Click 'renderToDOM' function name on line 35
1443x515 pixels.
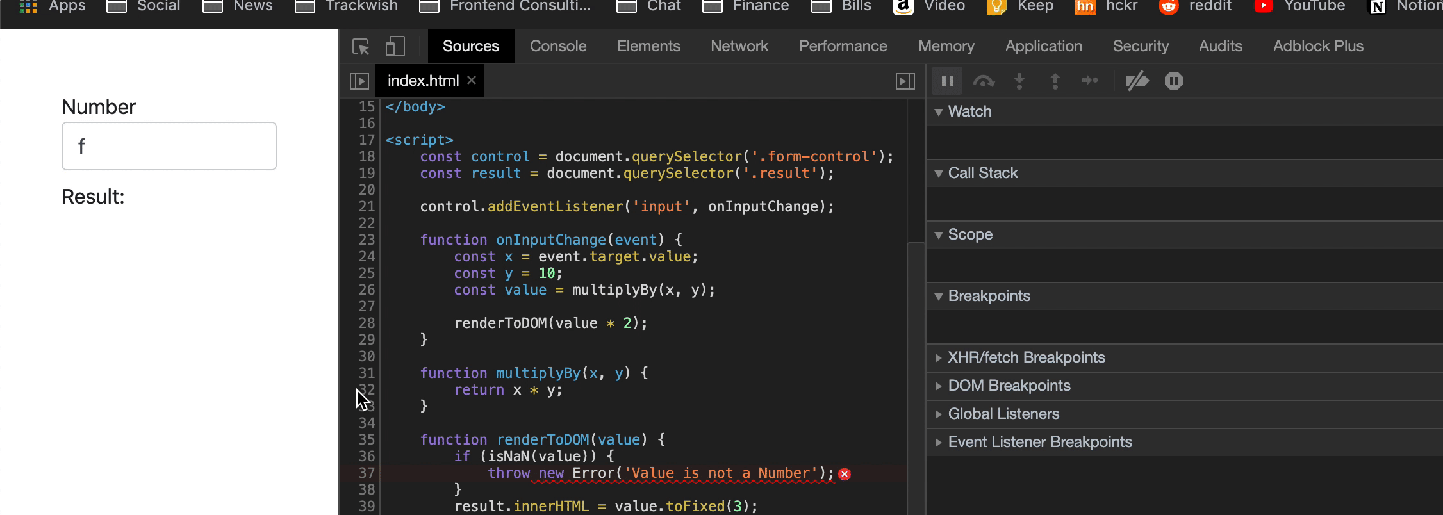tap(543, 440)
